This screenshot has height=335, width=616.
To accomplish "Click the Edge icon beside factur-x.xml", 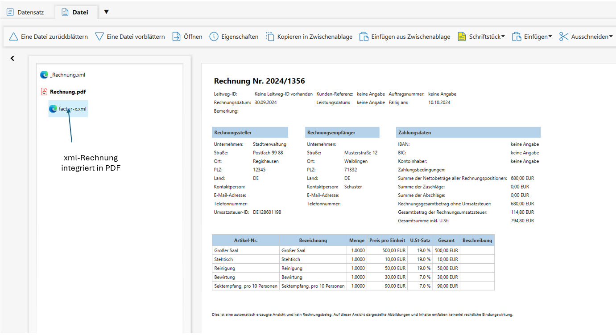I will [53, 109].
